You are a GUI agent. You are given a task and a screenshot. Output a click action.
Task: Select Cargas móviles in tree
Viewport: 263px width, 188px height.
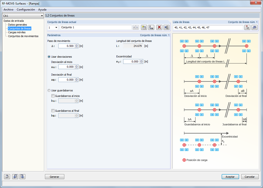[17, 32]
